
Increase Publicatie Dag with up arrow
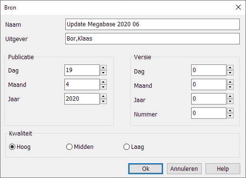(103, 68)
